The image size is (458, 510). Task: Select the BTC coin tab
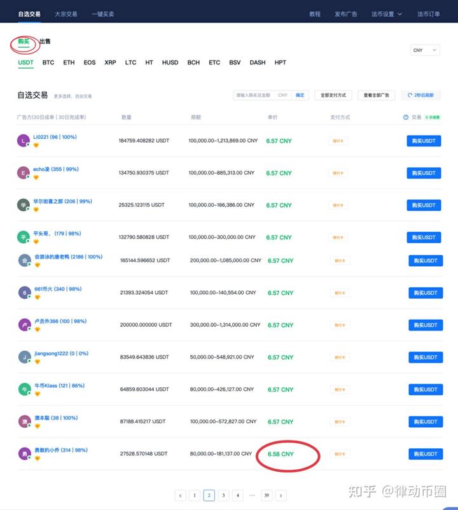48,62
